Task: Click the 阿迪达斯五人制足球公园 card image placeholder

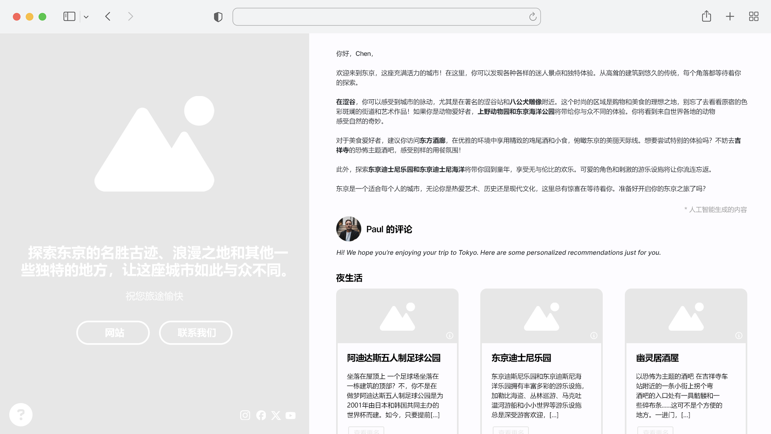Action: click(397, 316)
